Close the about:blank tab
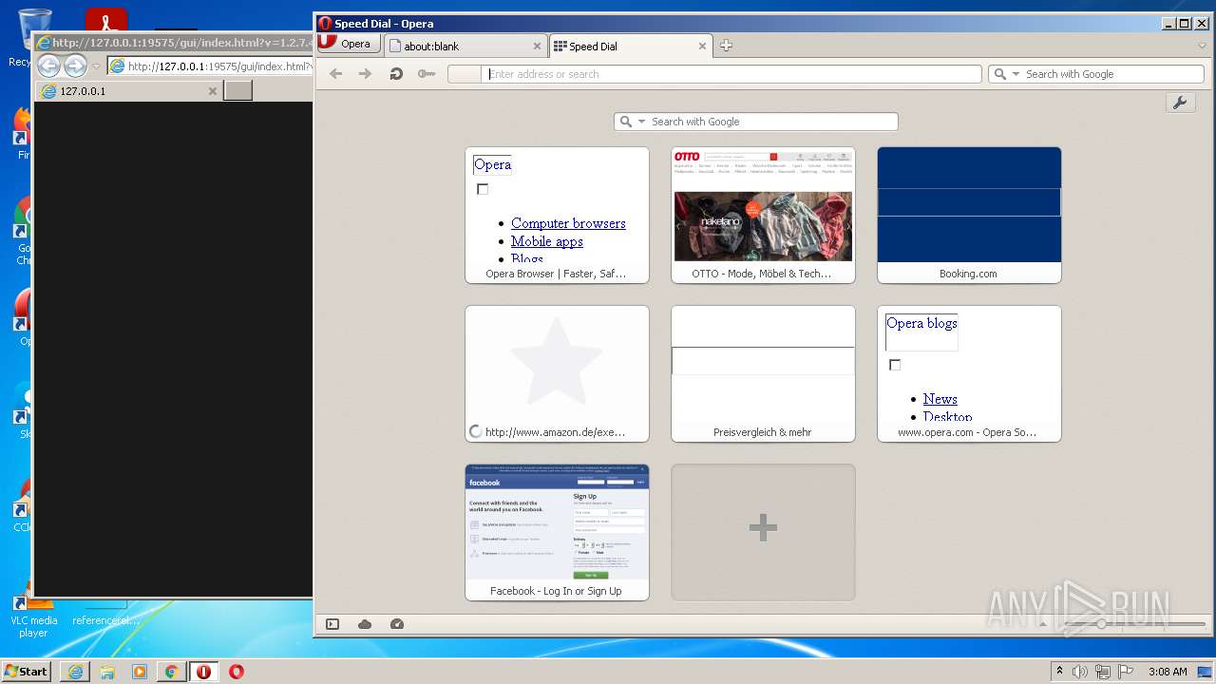This screenshot has height=684, width=1216. [x=537, y=46]
